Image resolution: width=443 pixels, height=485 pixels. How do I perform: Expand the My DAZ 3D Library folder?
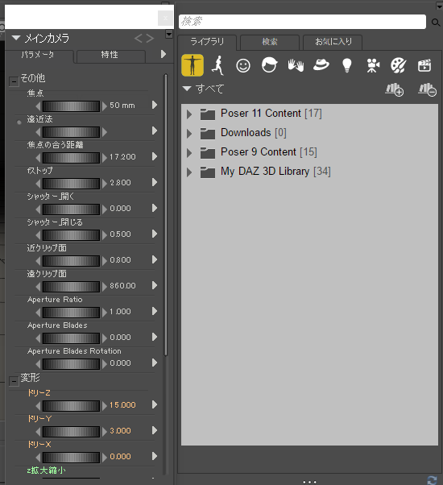point(189,172)
